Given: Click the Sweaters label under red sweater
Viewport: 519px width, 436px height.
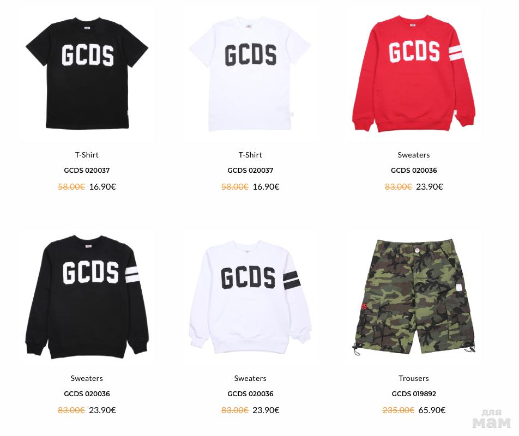Looking at the screenshot, I should point(414,155).
